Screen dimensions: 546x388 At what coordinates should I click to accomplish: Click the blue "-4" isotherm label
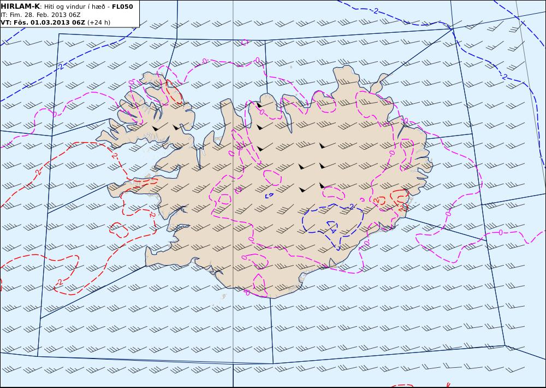(x=332, y=230)
